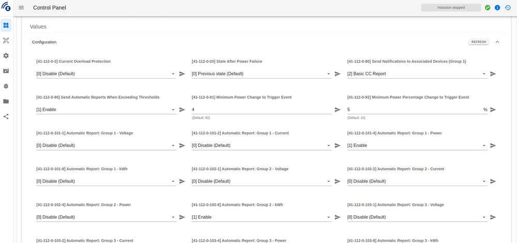Open the Debug page via the bug icon

(6, 86)
